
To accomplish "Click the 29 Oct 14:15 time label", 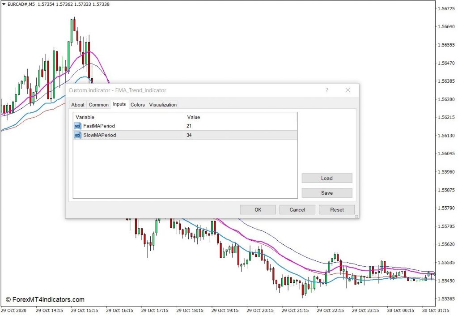I will coord(49,311).
